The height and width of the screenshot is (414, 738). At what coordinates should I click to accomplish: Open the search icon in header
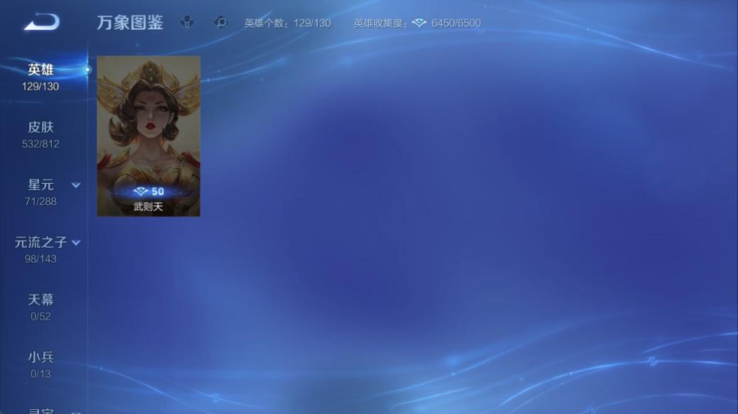220,22
